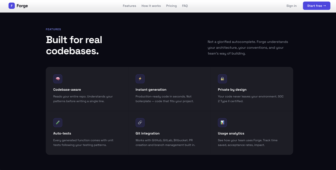Click the "Production-ready code in seconds" description
This screenshot has width=336, height=170.
coord(164,99)
